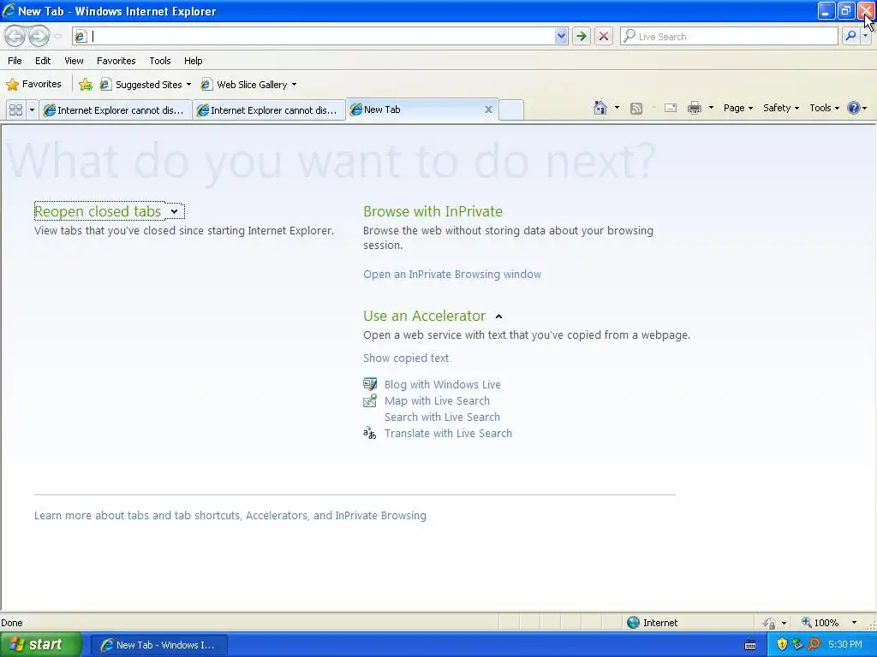
Task: Open the Tools menu in menu bar
Action: (x=160, y=61)
